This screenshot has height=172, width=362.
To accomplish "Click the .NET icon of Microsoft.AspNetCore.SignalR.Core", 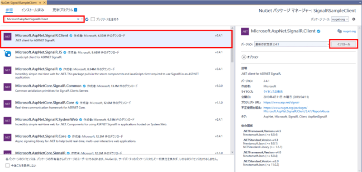I will tap(8, 104).
